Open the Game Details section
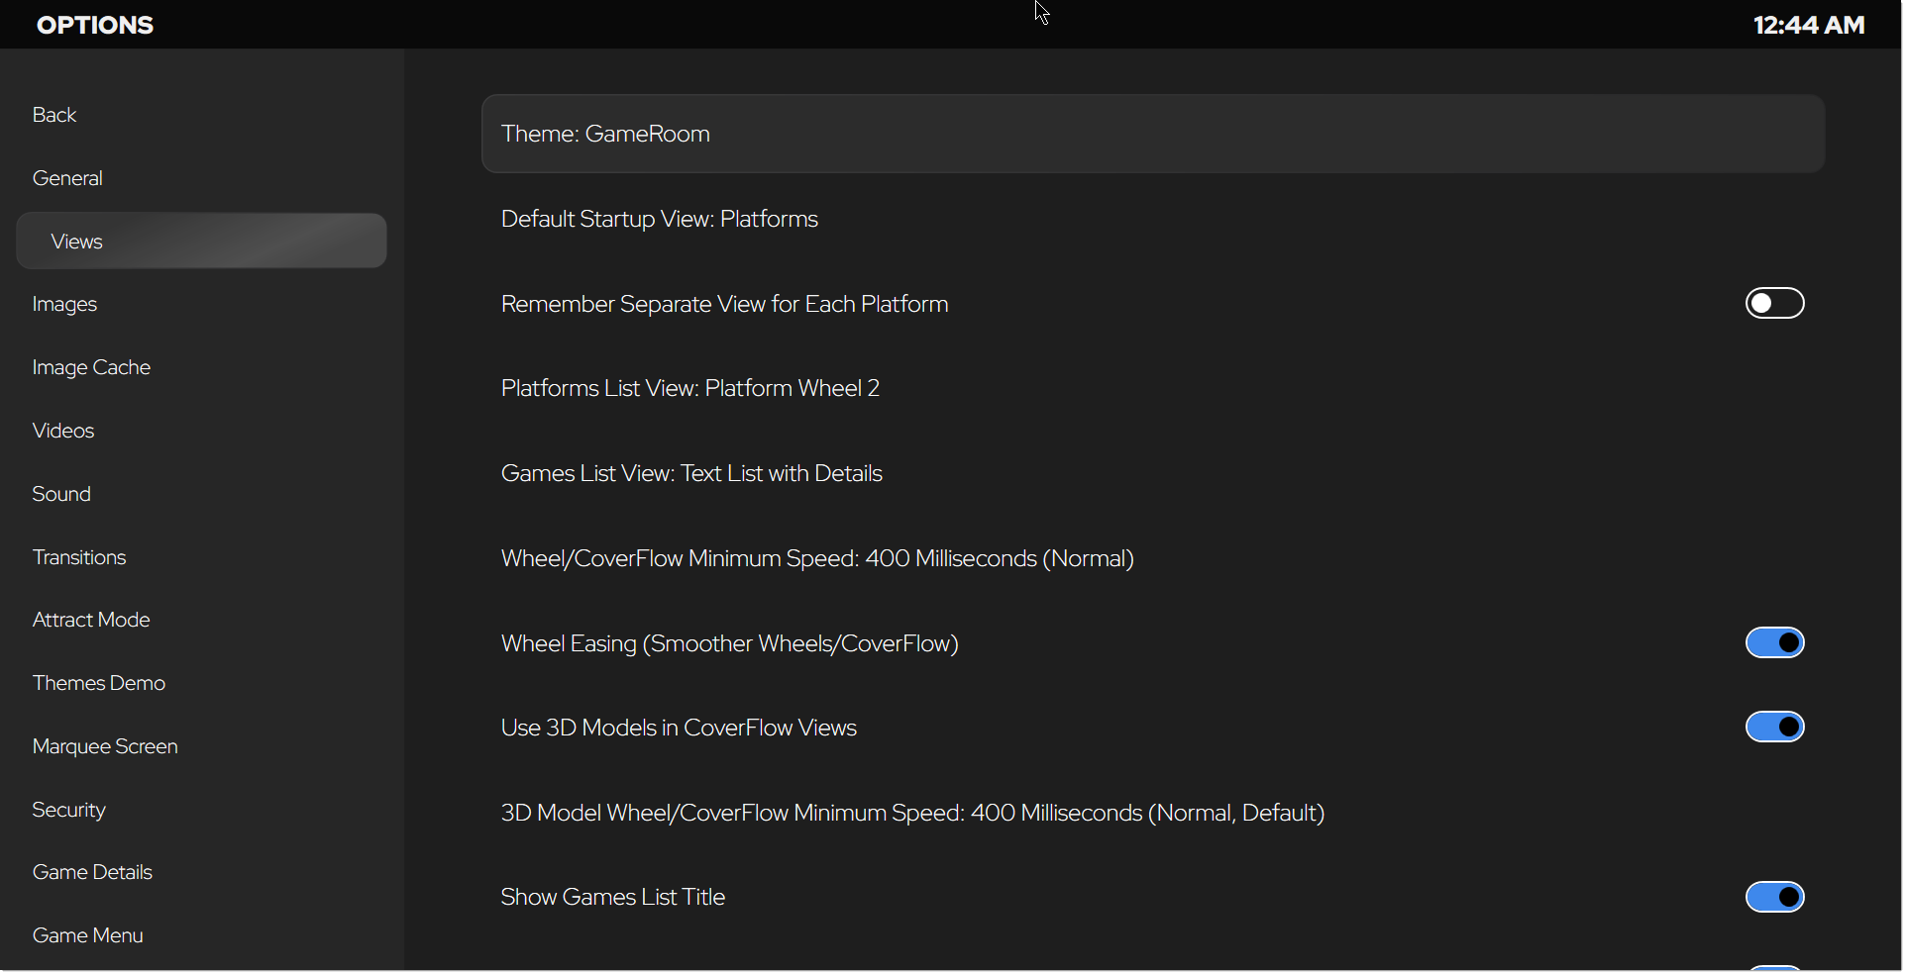 (92, 872)
